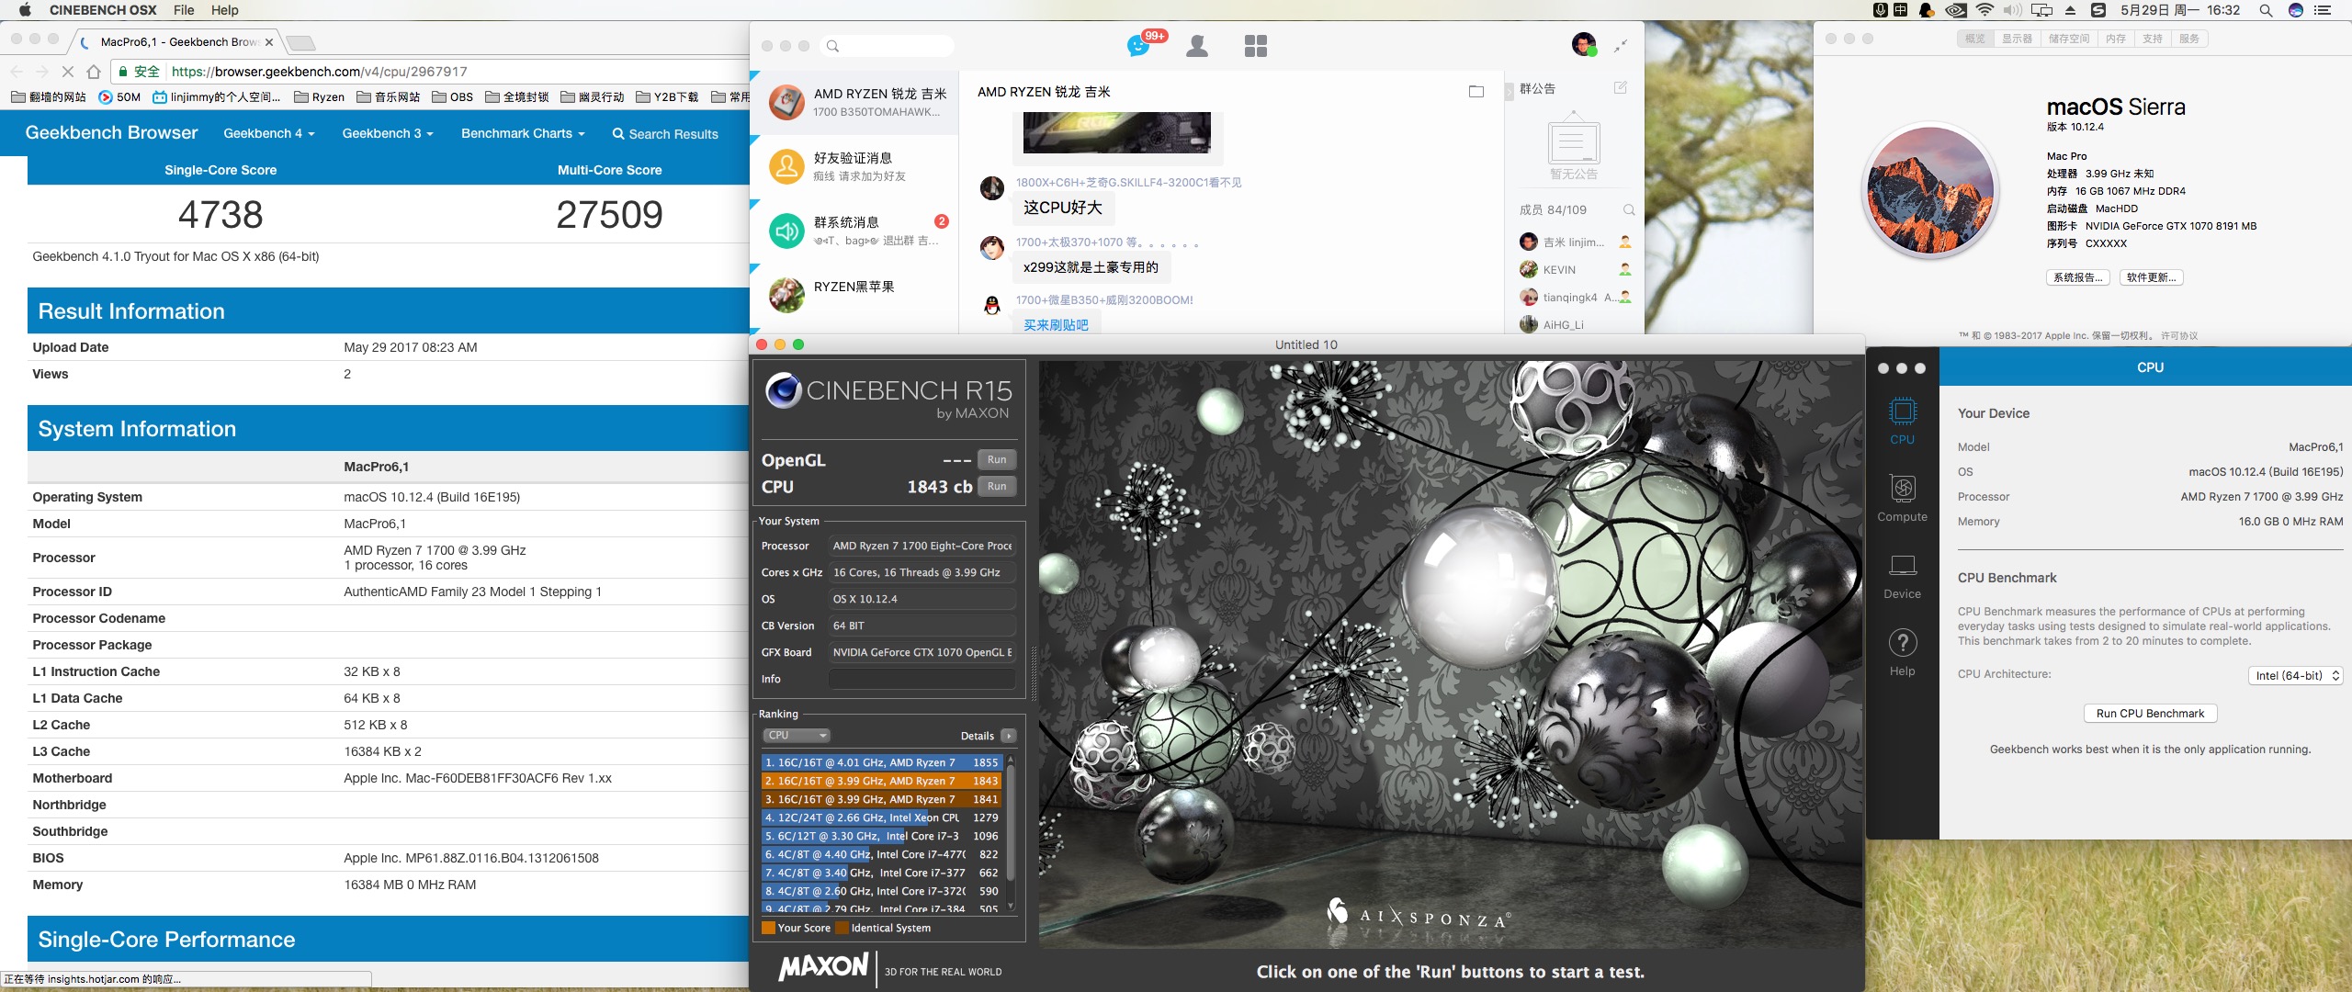Select the MacPro6,1 Geekbench browser tab
2352x992 pixels.
[x=177, y=42]
